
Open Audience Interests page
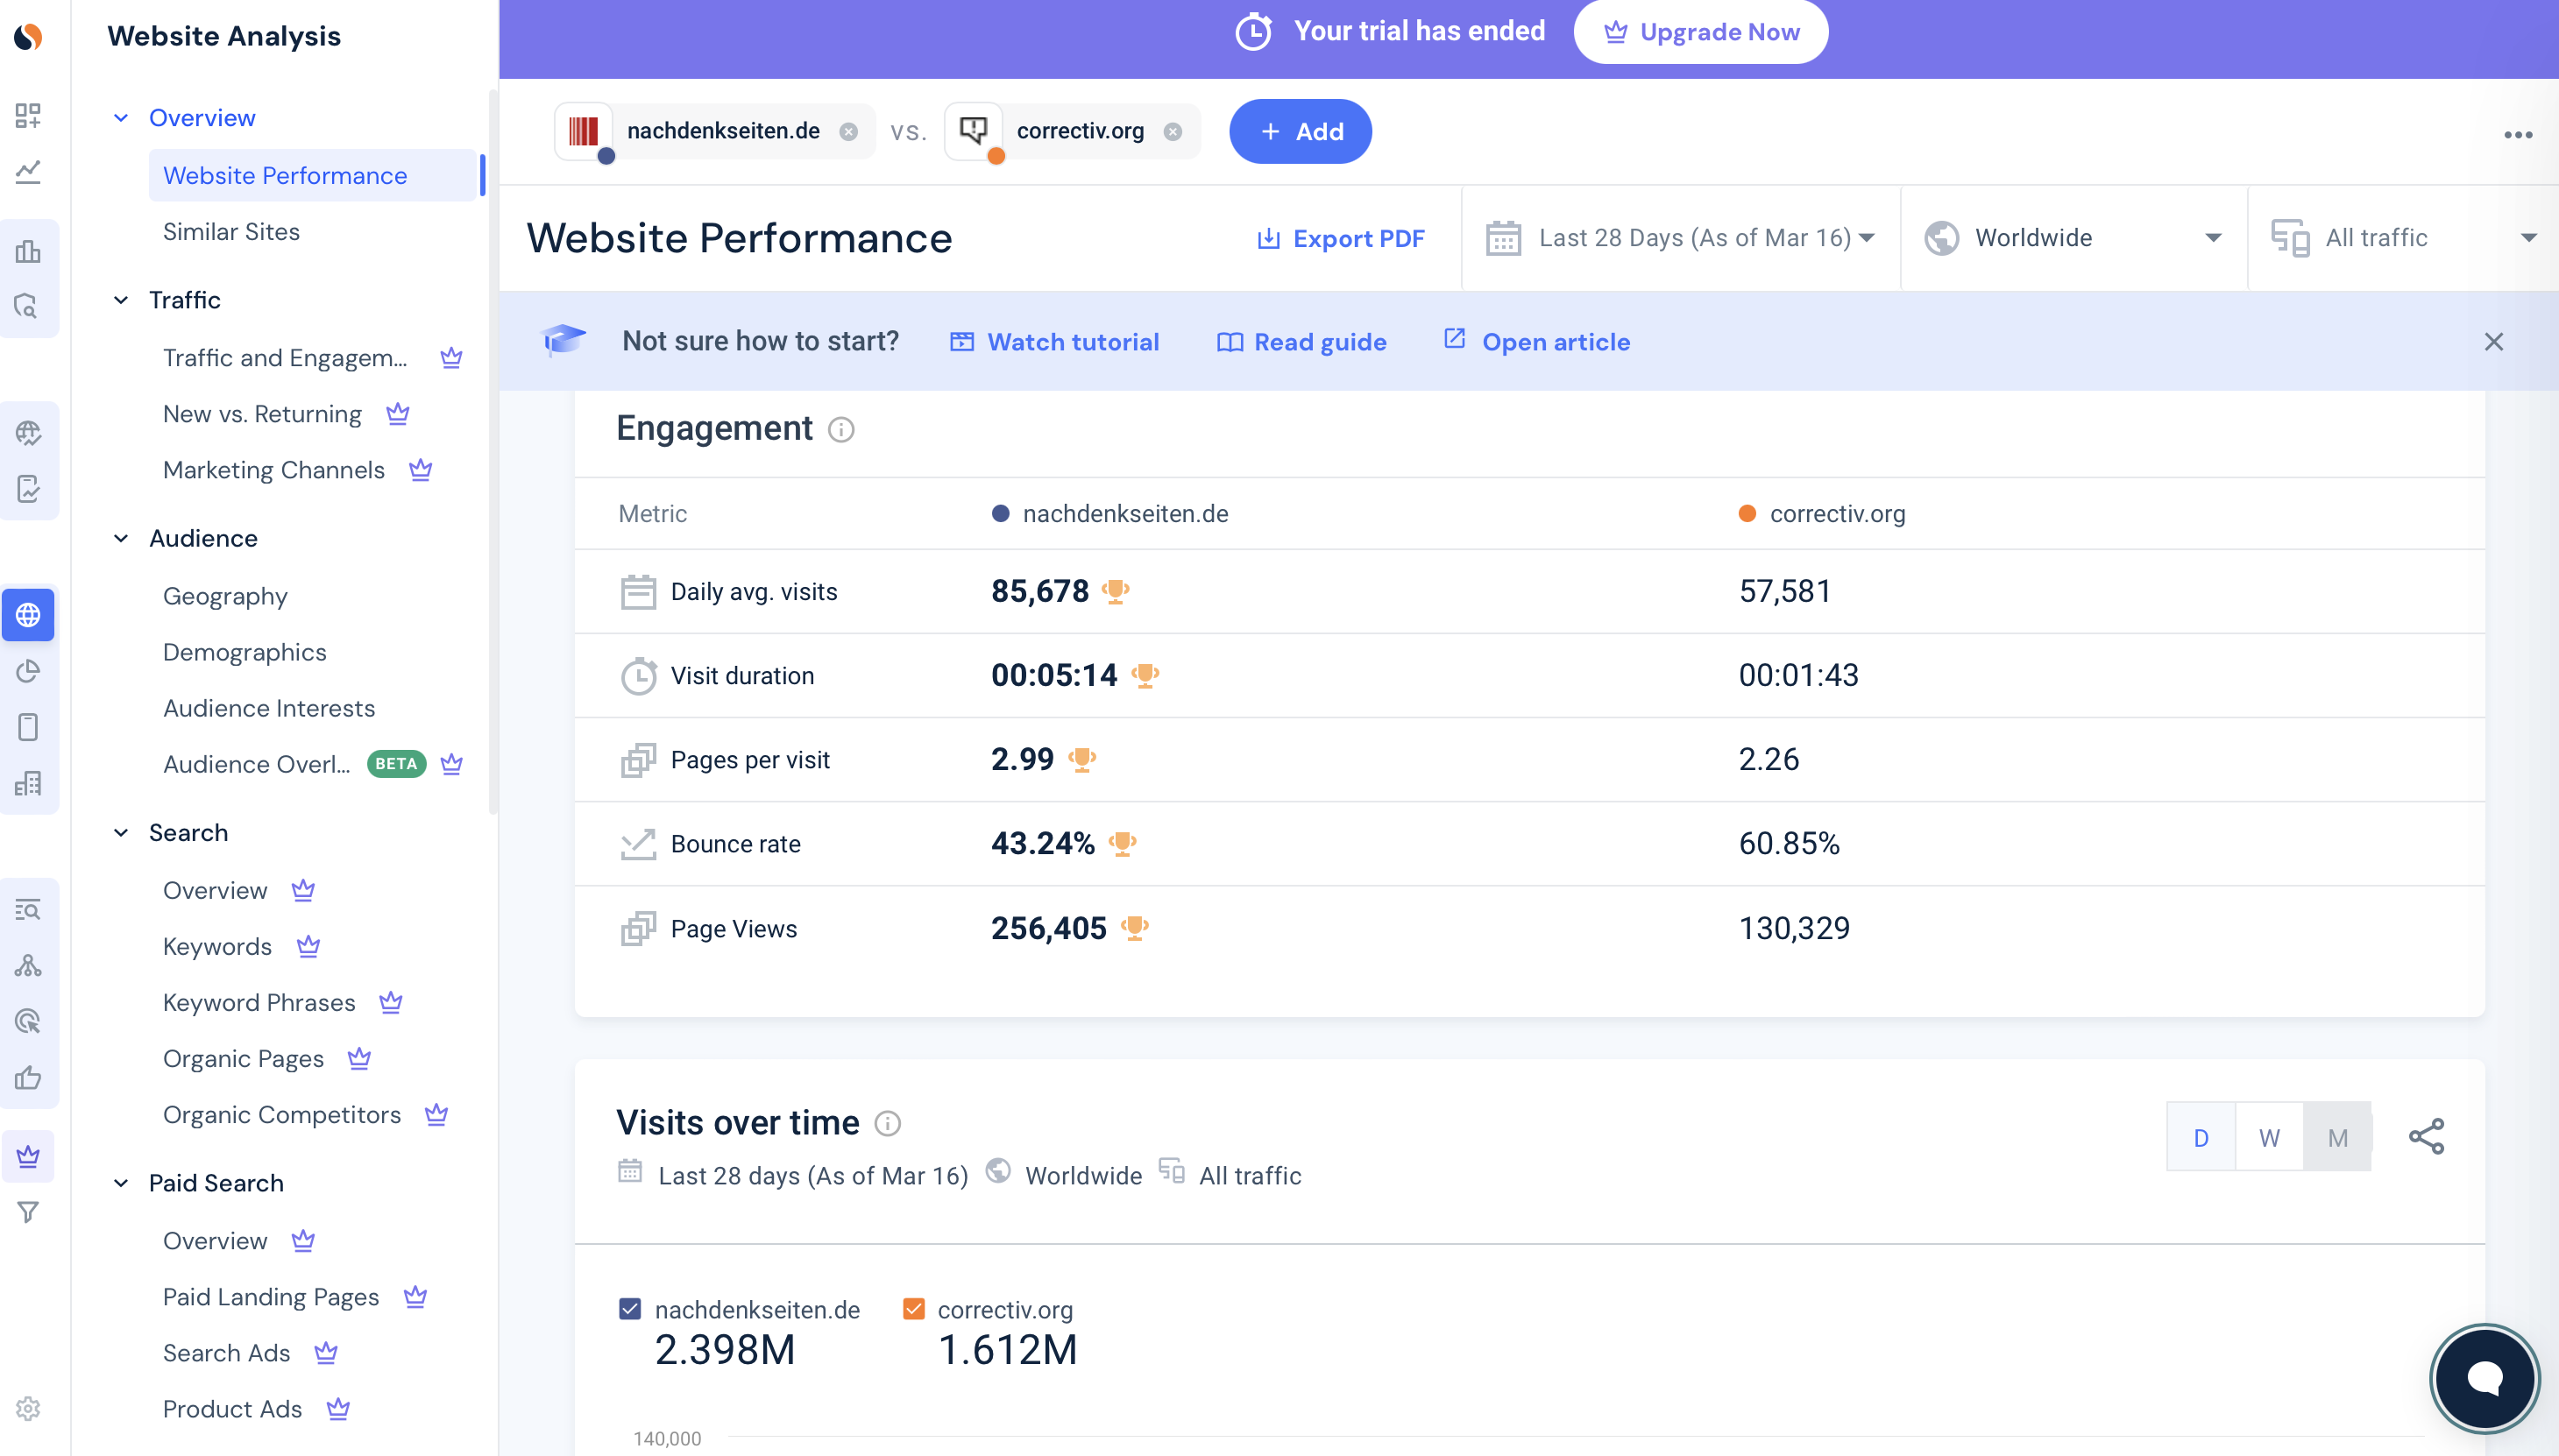[269, 708]
